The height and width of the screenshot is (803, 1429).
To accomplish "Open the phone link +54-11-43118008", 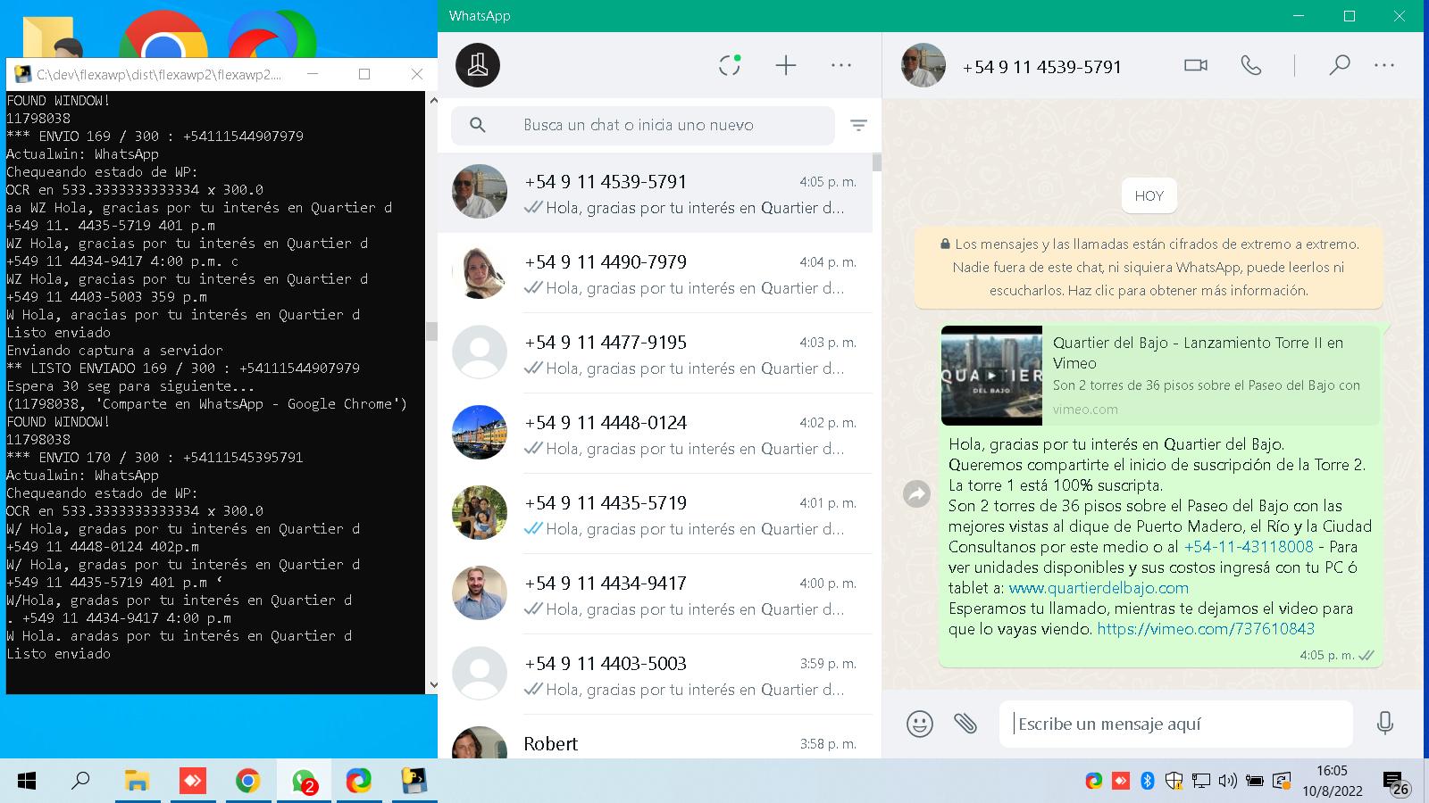I will click(x=1249, y=547).
